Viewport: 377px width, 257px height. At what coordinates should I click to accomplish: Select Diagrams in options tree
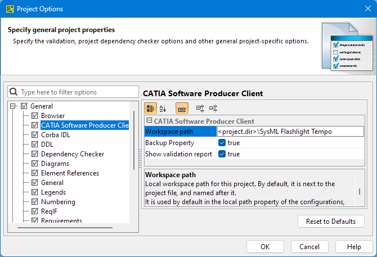[x=55, y=164]
